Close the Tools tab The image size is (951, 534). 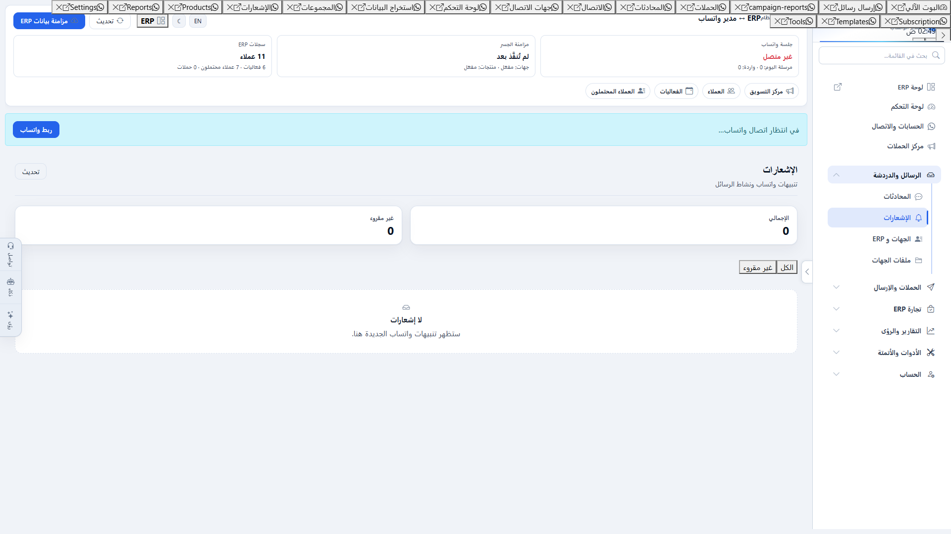pyautogui.click(x=778, y=21)
